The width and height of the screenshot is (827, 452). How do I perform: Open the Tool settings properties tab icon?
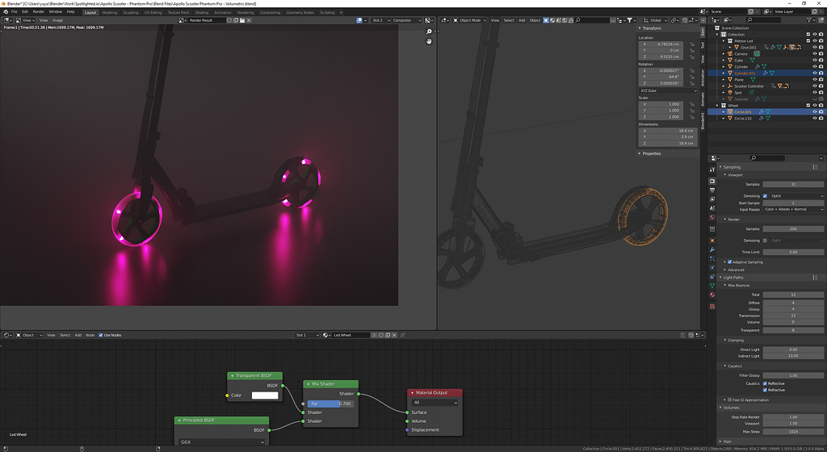(712, 169)
